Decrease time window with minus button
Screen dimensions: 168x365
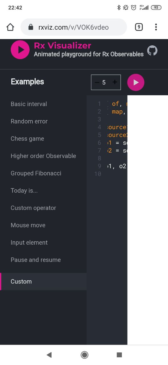tap(97, 82)
